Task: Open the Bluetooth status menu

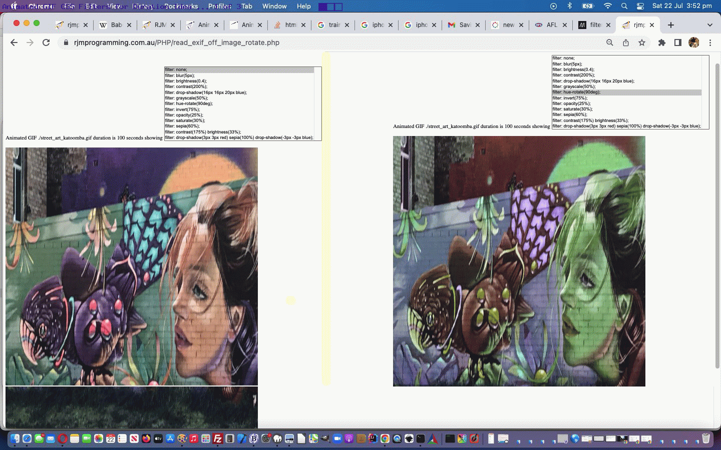Action: pos(569,6)
